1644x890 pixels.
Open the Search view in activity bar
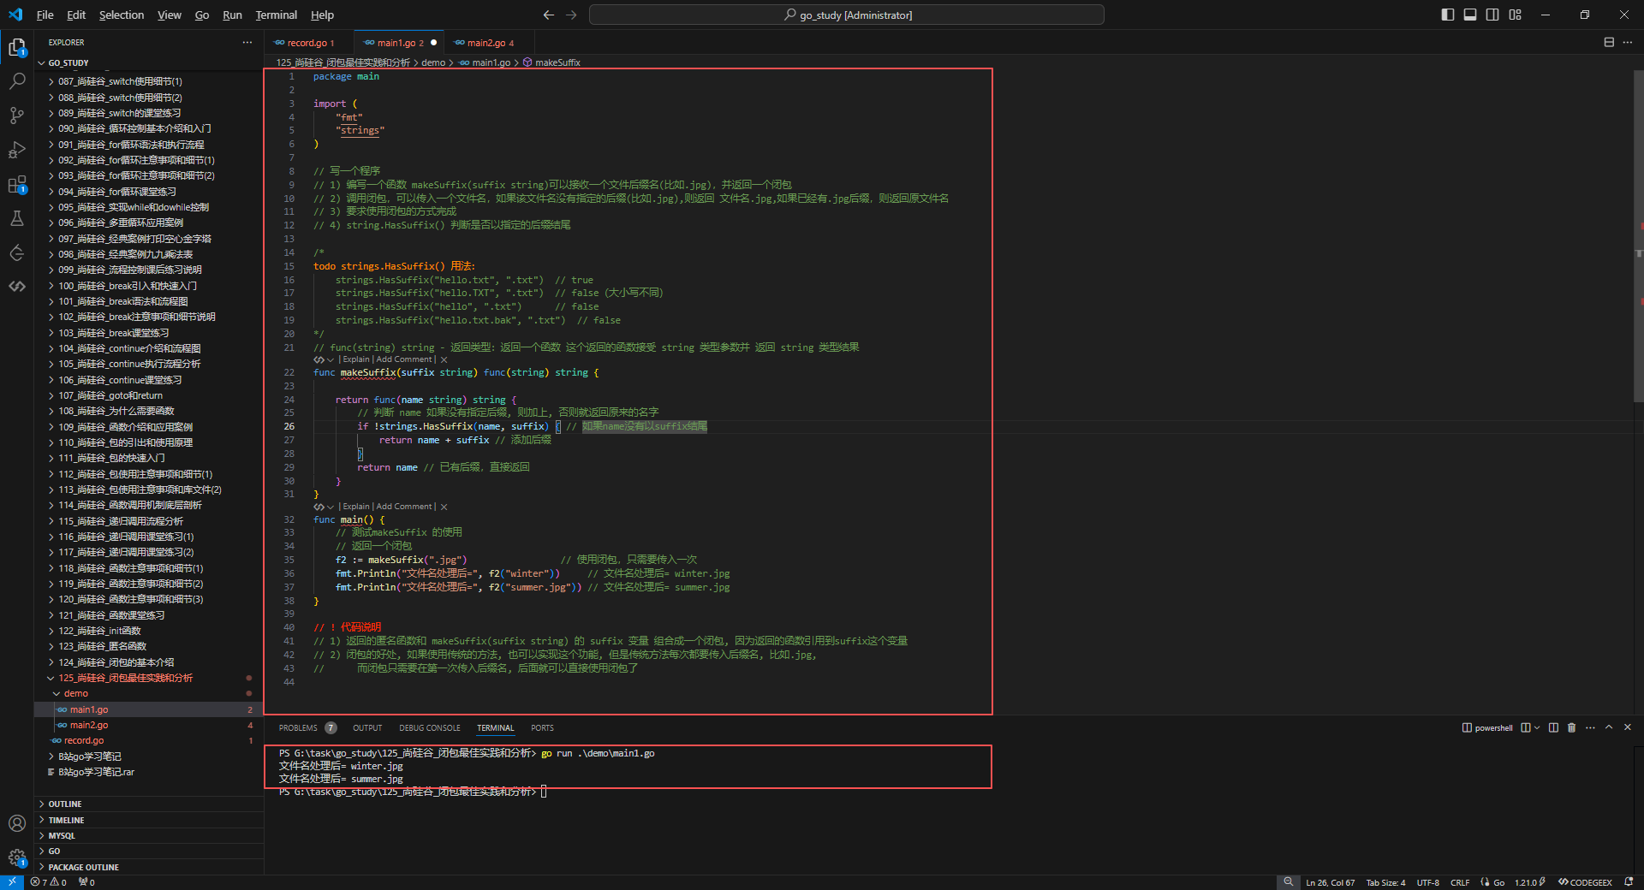click(17, 81)
